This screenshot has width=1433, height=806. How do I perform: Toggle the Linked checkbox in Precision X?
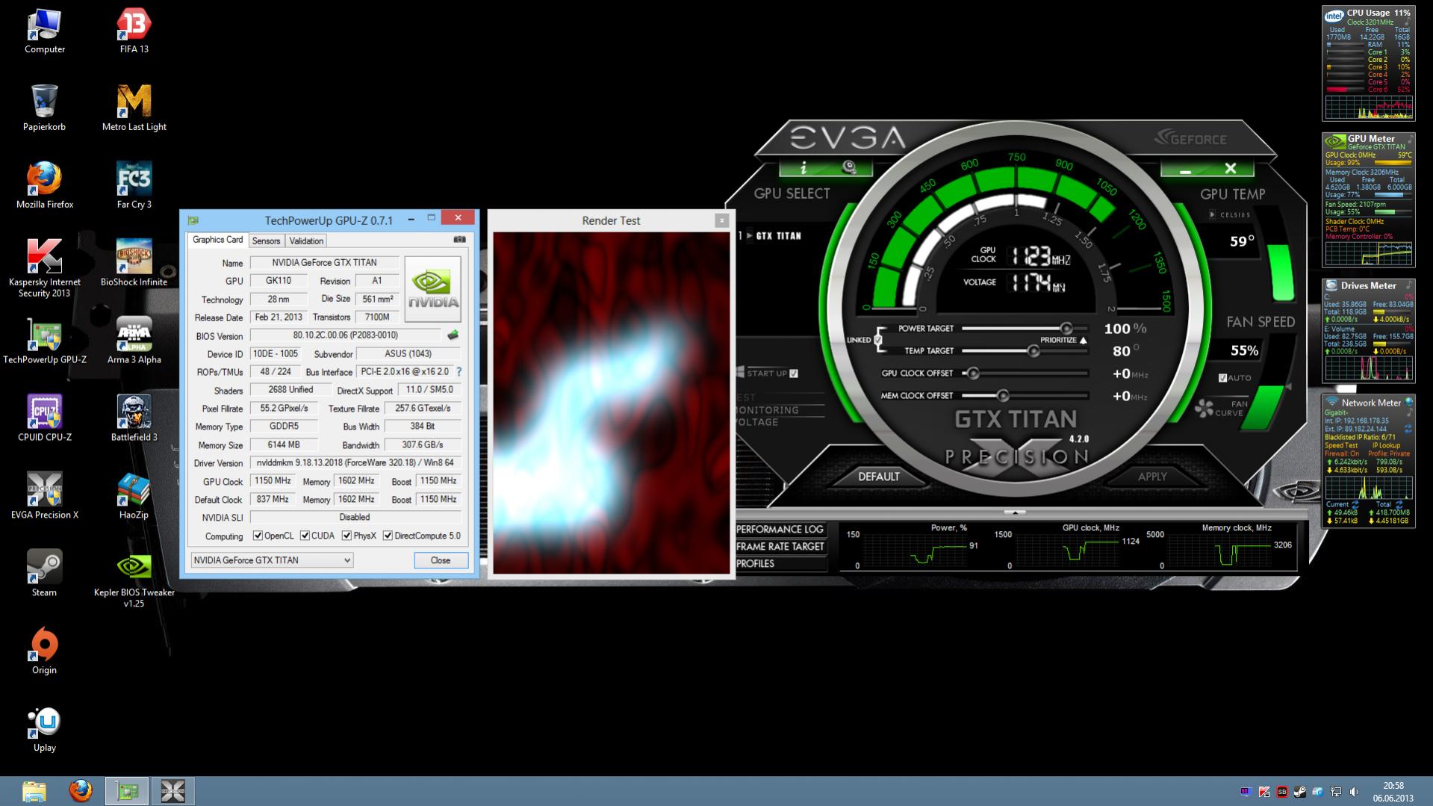[878, 340]
